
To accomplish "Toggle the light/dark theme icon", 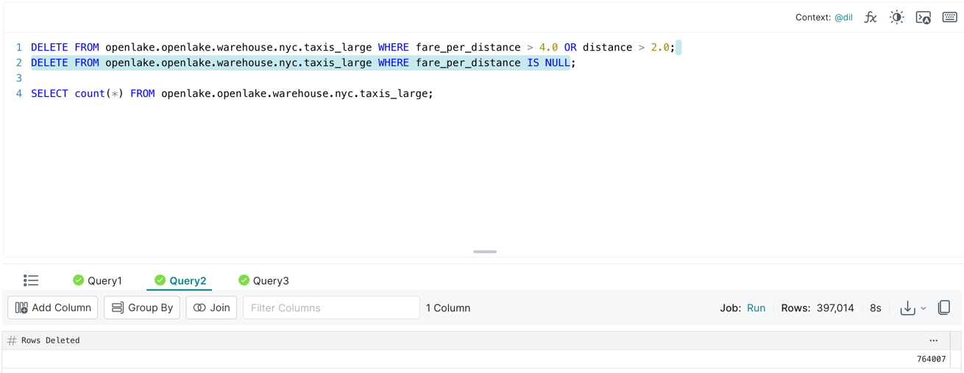I will pos(896,18).
